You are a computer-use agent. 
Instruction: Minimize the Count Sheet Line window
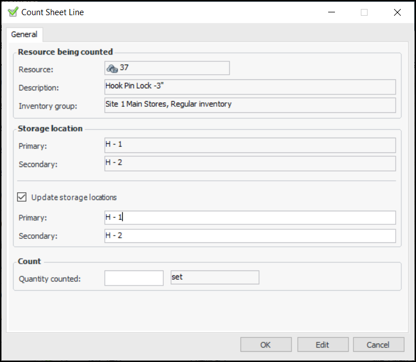(x=330, y=12)
